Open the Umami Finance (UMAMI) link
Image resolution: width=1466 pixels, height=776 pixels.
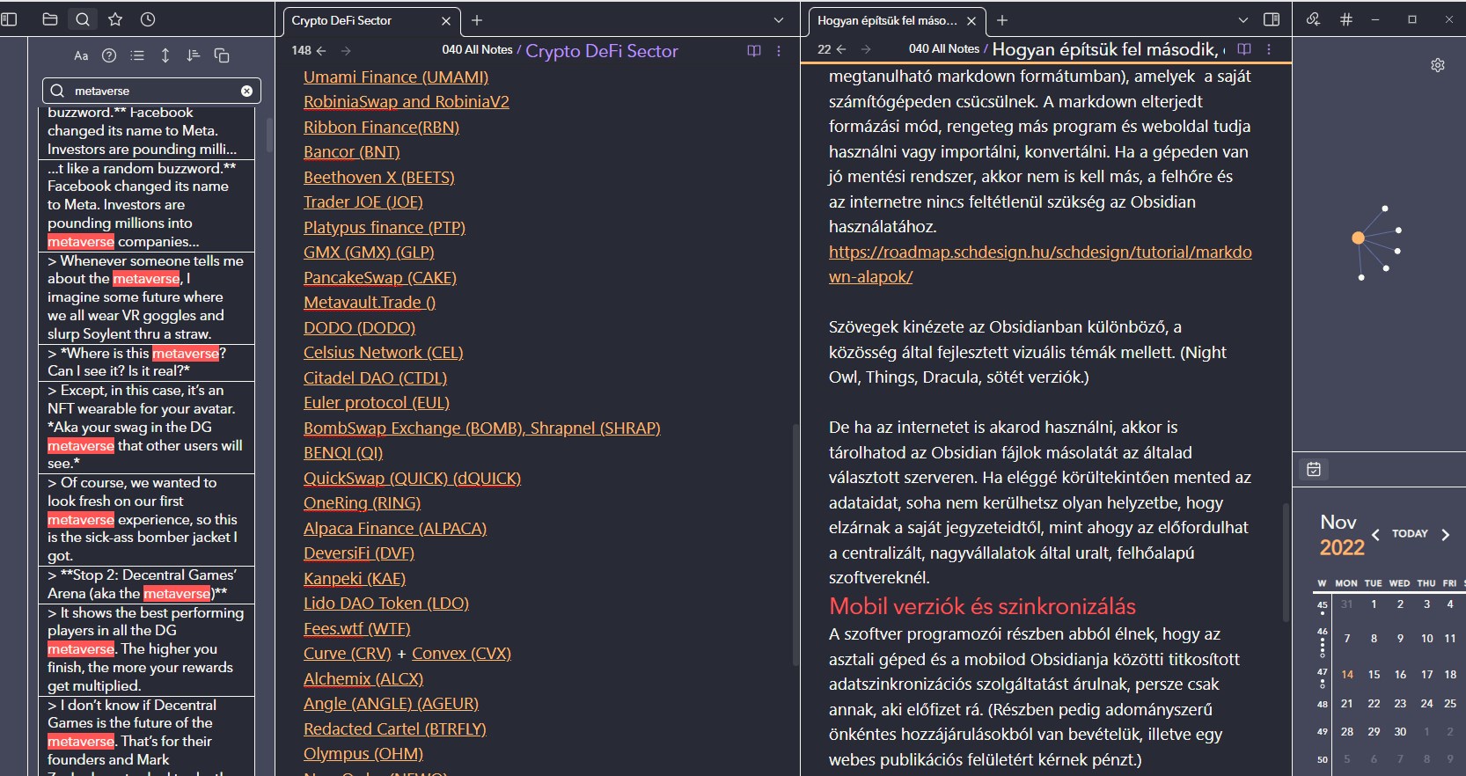(396, 77)
